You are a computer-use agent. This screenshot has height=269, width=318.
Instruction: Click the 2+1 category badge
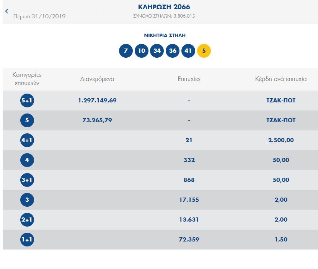tap(27, 220)
